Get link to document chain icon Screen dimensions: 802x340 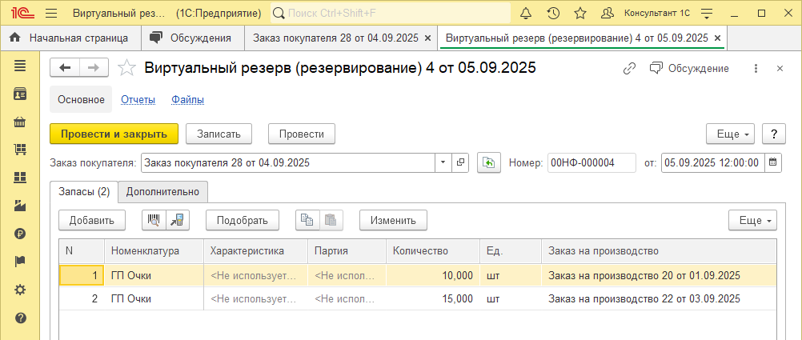pyautogui.click(x=629, y=69)
